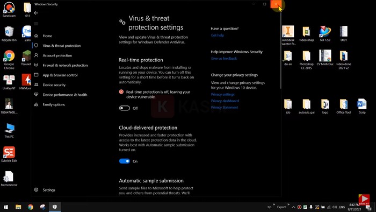
Task: Select Home in the sidebar
Action: (x=47, y=36)
